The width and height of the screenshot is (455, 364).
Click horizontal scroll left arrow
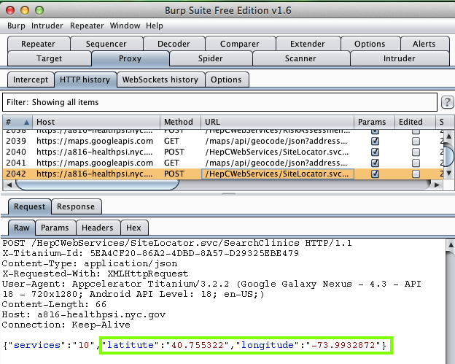click(9, 185)
